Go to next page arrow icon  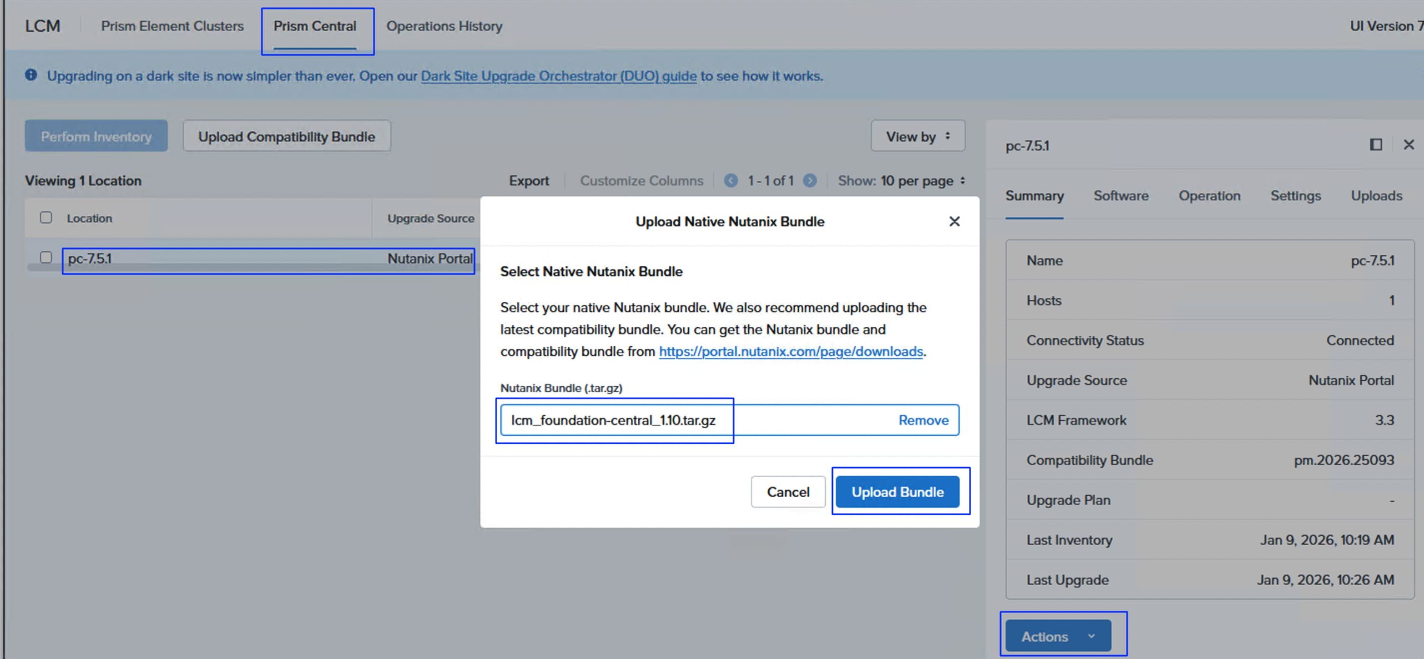click(x=810, y=181)
